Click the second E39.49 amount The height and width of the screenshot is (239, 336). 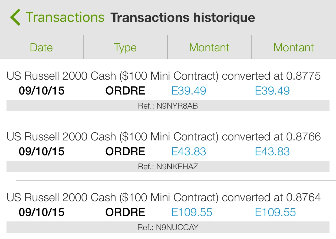coord(272,91)
